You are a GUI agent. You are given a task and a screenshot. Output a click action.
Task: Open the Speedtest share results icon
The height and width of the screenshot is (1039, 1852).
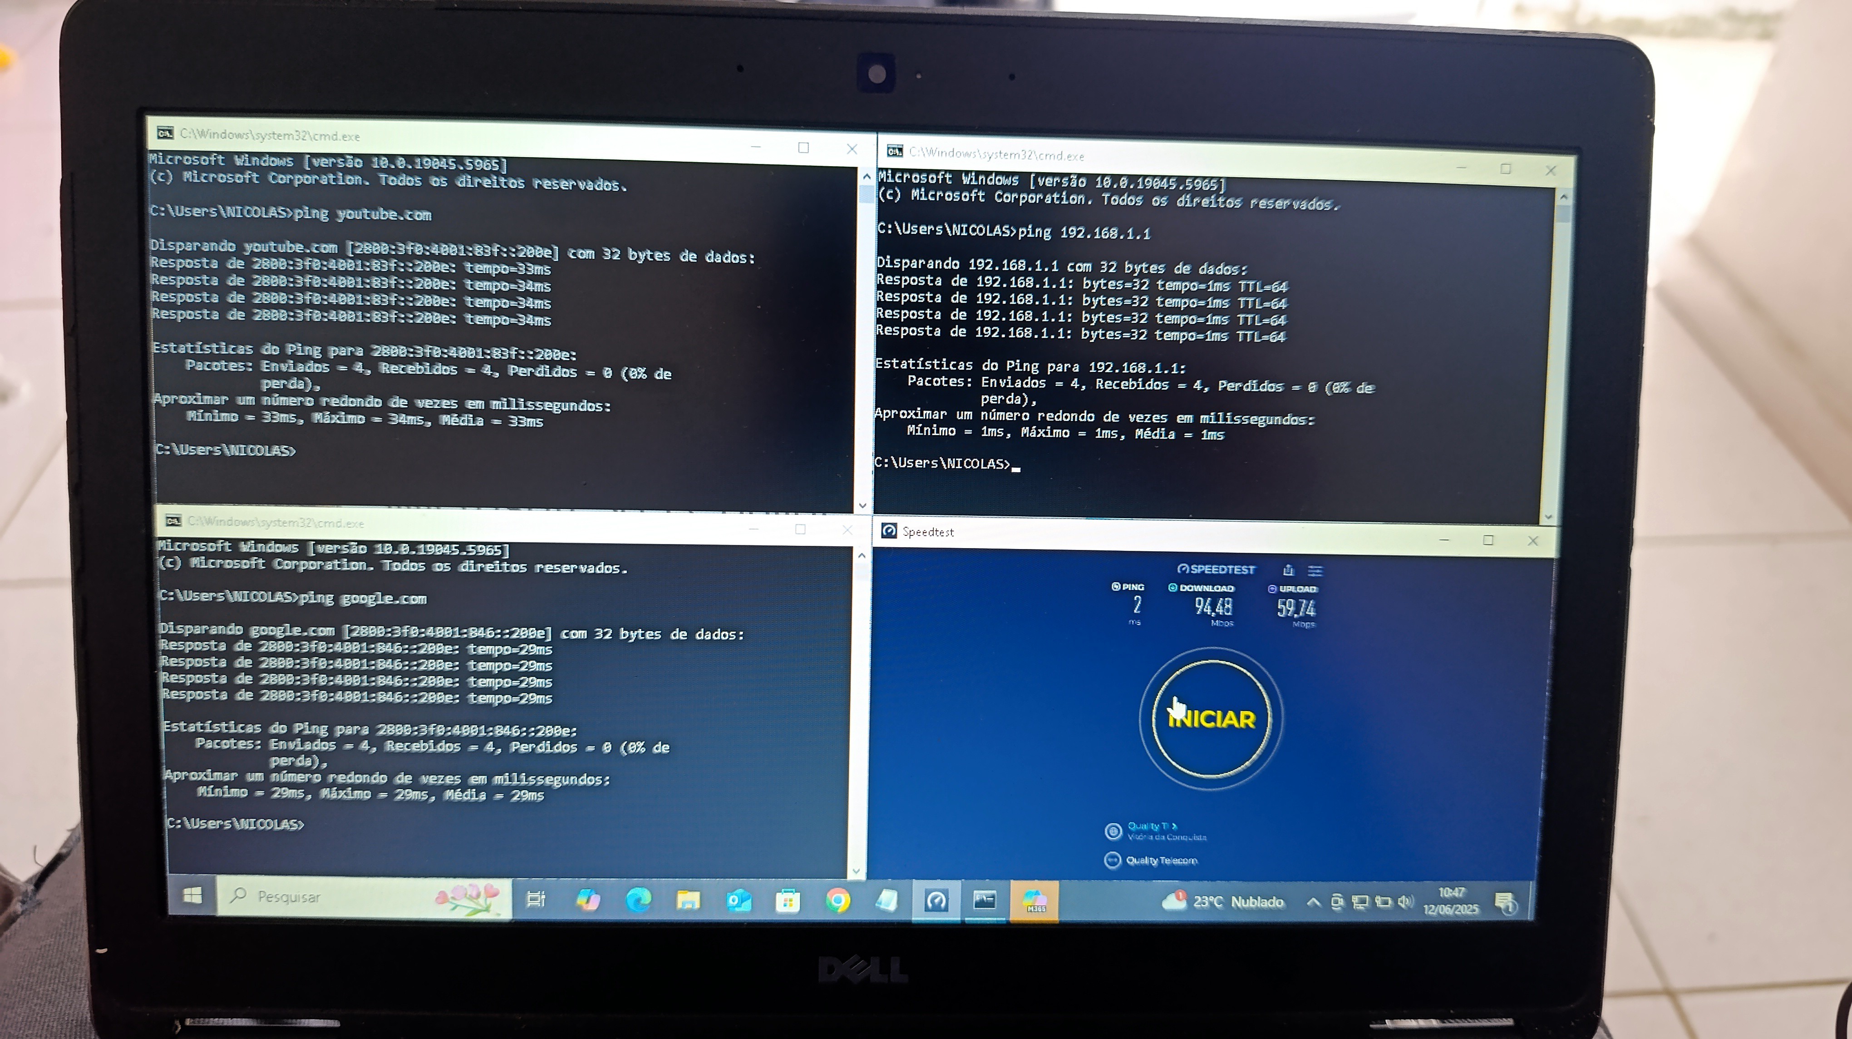tap(1288, 570)
